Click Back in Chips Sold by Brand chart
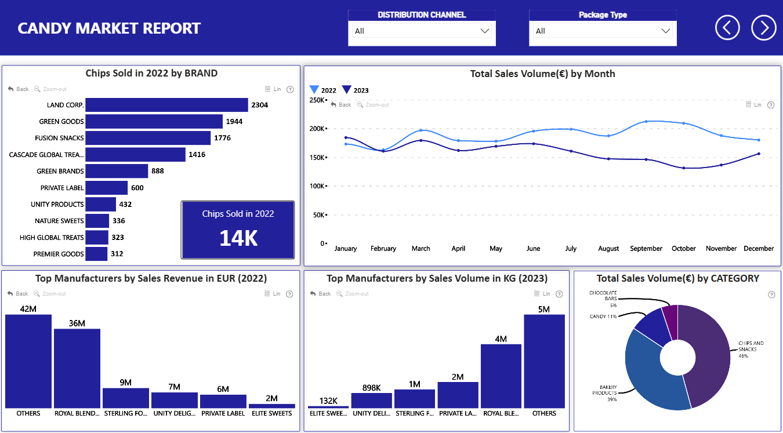 pyautogui.click(x=18, y=89)
